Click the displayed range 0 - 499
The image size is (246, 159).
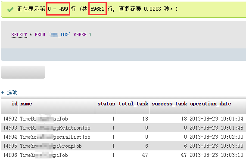tap(58, 9)
